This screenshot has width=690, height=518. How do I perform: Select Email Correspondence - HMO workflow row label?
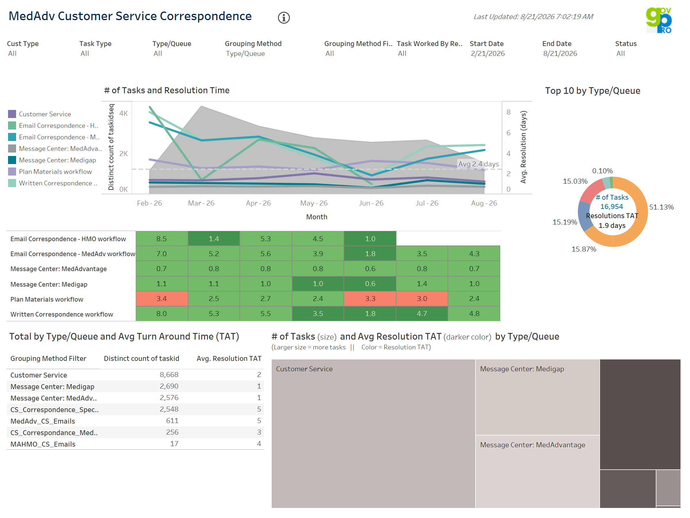click(x=68, y=239)
